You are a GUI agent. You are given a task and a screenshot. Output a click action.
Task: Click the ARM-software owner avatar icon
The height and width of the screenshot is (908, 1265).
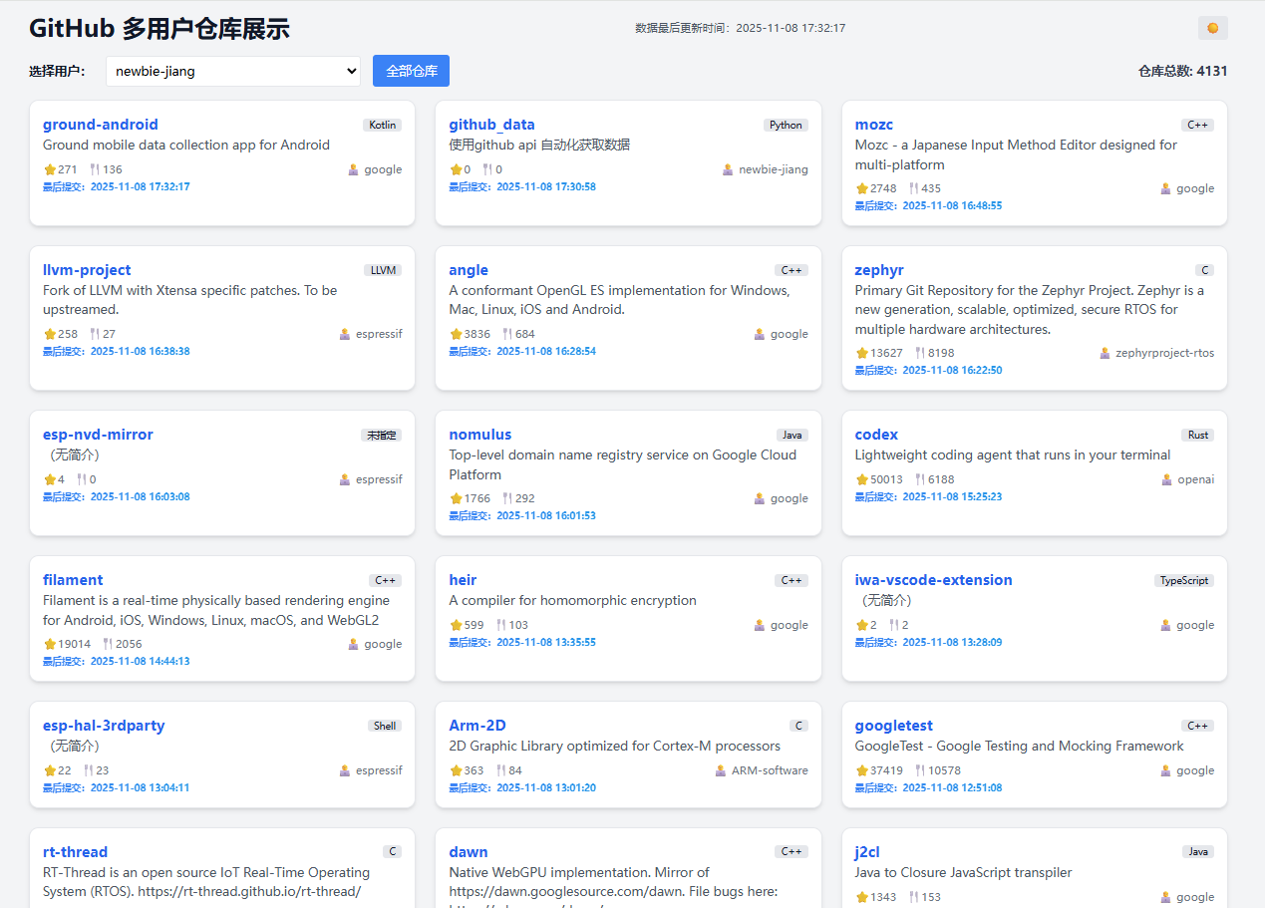coord(721,770)
